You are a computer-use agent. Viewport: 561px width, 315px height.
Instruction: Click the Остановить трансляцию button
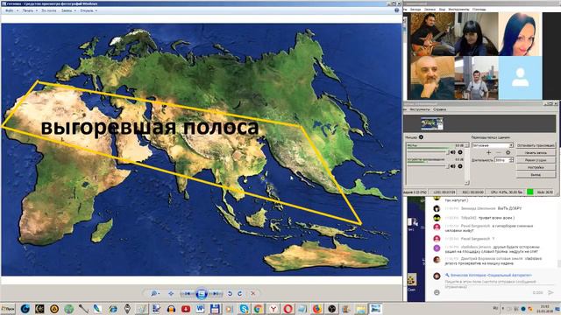click(x=536, y=145)
